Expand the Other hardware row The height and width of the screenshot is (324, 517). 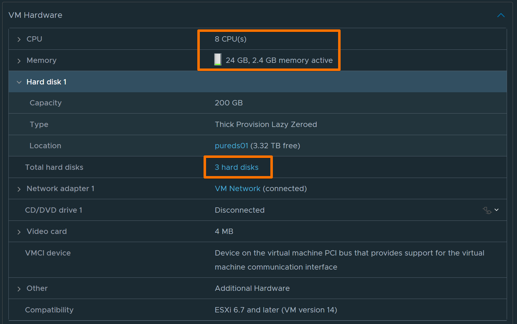click(x=19, y=289)
